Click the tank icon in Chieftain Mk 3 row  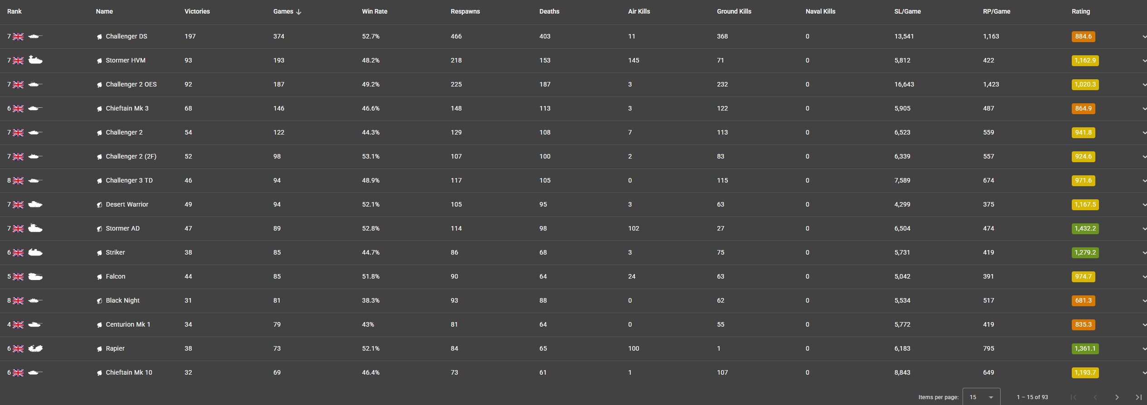pos(35,108)
